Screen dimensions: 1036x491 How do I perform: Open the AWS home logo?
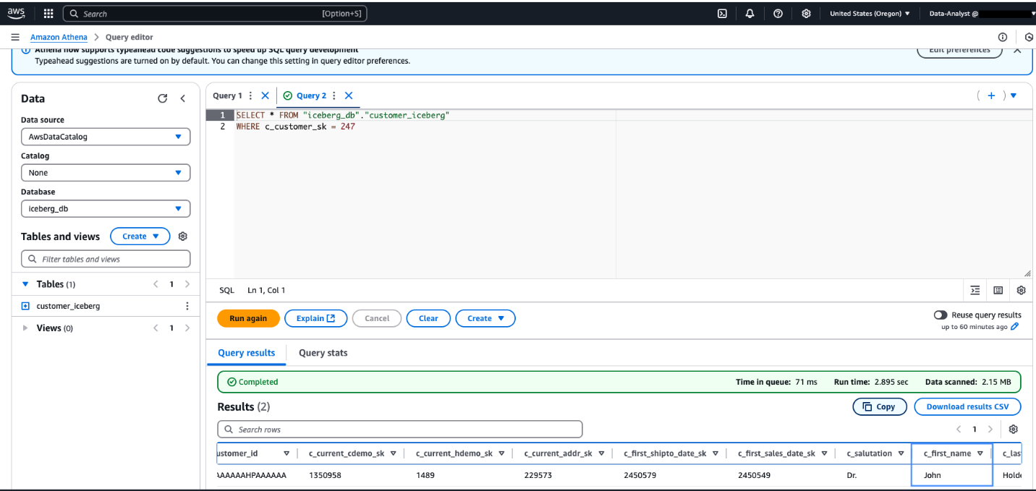tap(17, 13)
